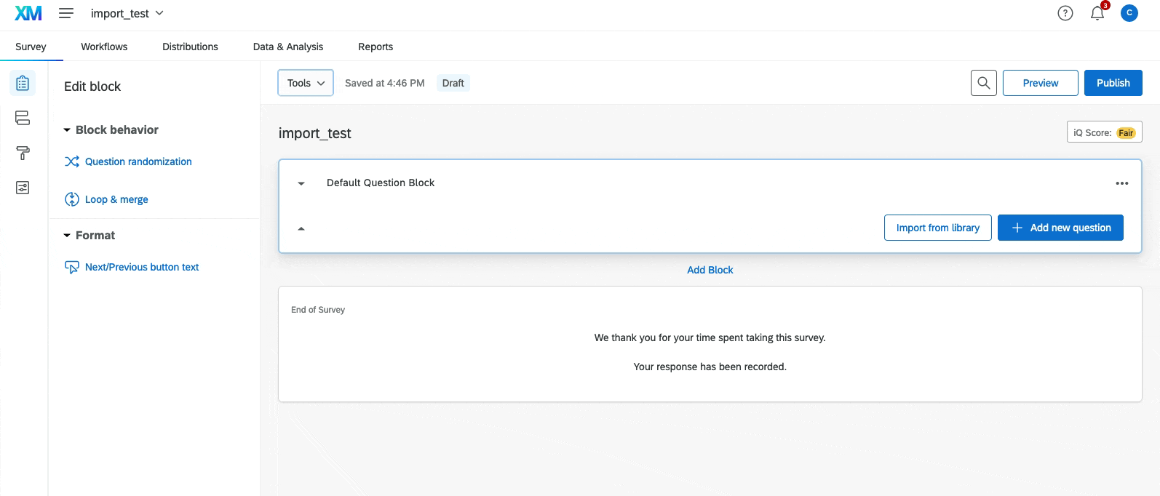The height and width of the screenshot is (496, 1160).
Task: Collapse the Format section
Action: point(68,236)
